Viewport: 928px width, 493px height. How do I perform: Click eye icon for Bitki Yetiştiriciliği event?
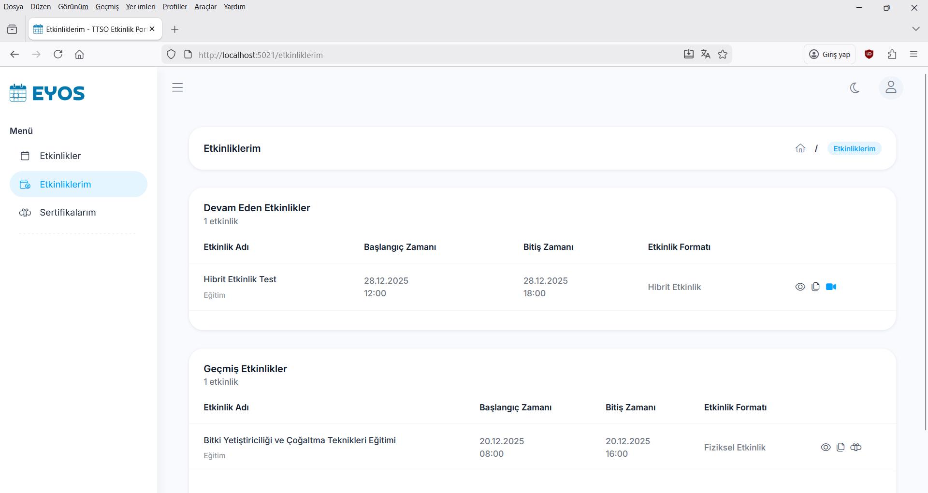826,447
